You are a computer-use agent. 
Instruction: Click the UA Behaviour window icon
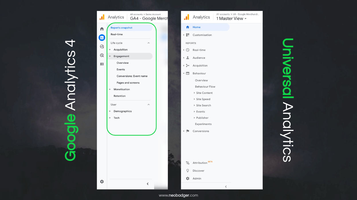click(188, 73)
